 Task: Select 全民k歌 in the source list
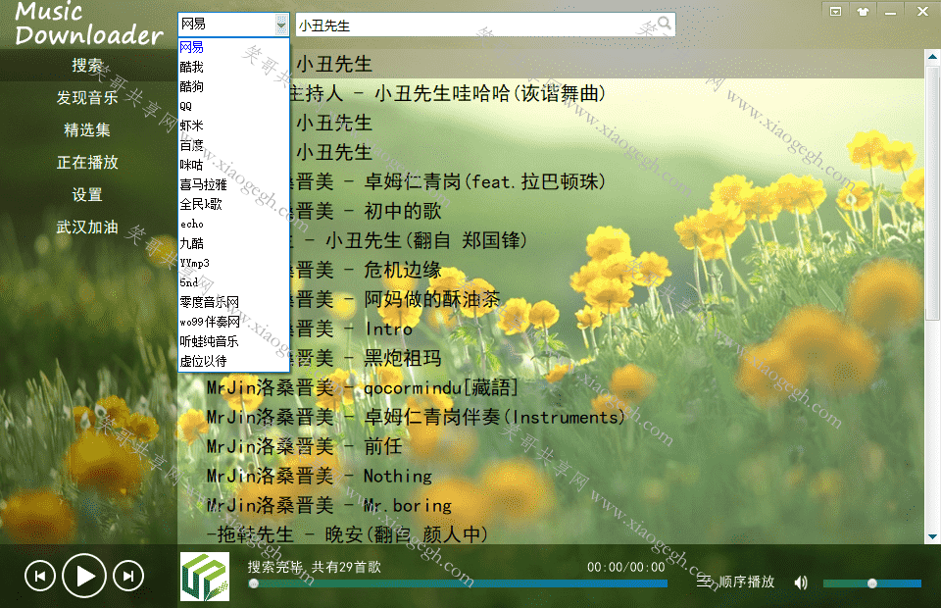pos(234,204)
